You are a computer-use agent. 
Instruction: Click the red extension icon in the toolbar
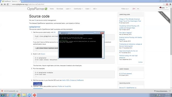pos(167,4)
